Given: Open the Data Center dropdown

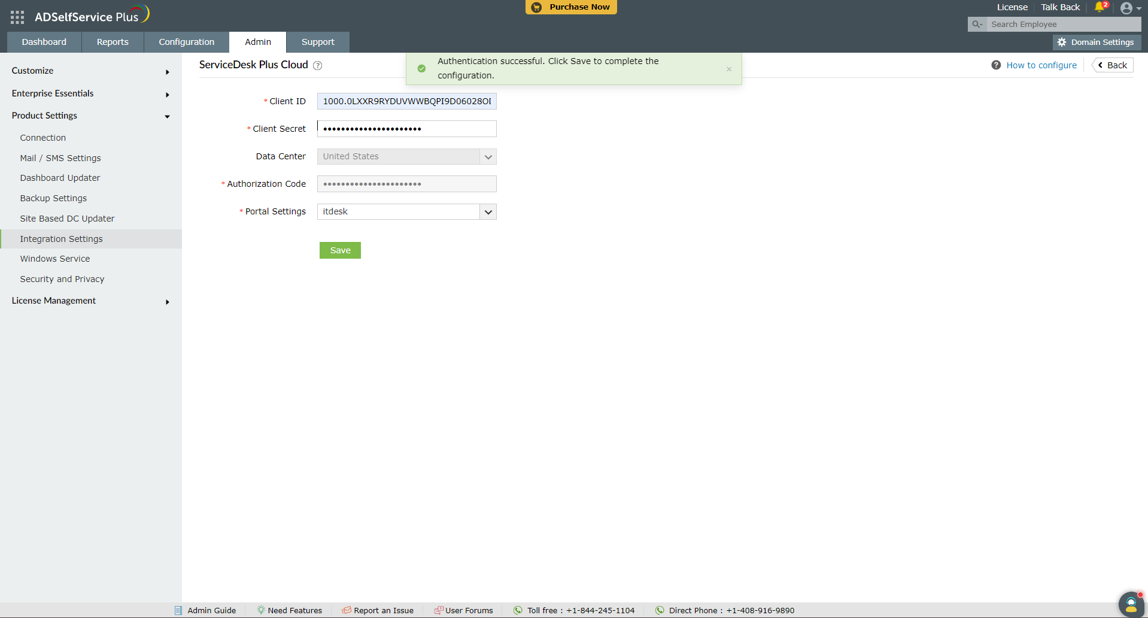Looking at the screenshot, I should (x=488, y=156).
